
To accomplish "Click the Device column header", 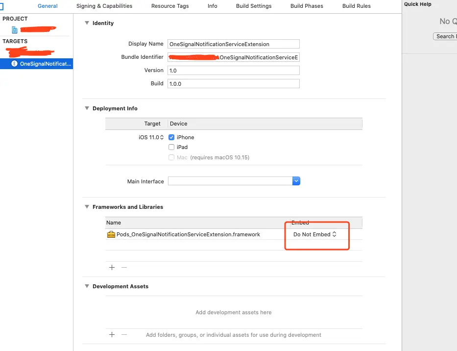I will click(x=178, y=124).
